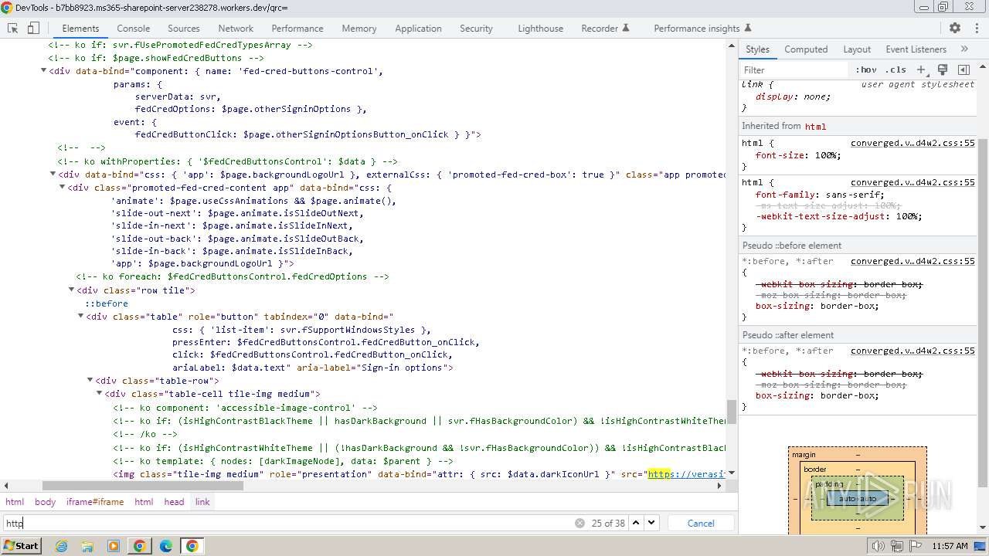Collapse the promoted-fed-cred-box div
Screen dimensions: 989x556
53,175
